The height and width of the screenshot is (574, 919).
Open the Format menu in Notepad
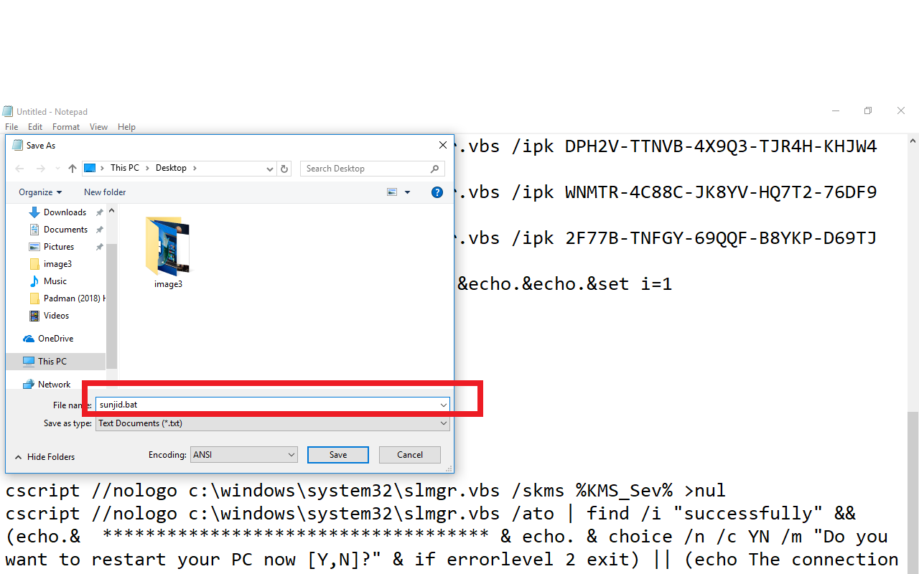(65, 126)
